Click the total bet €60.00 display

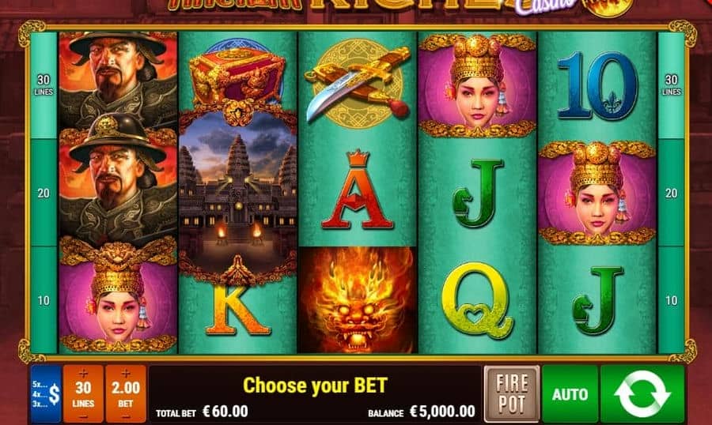coord(202,412)
